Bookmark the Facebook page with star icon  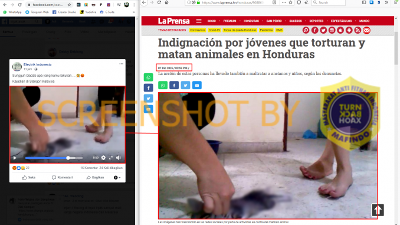[x=69, y=5]
